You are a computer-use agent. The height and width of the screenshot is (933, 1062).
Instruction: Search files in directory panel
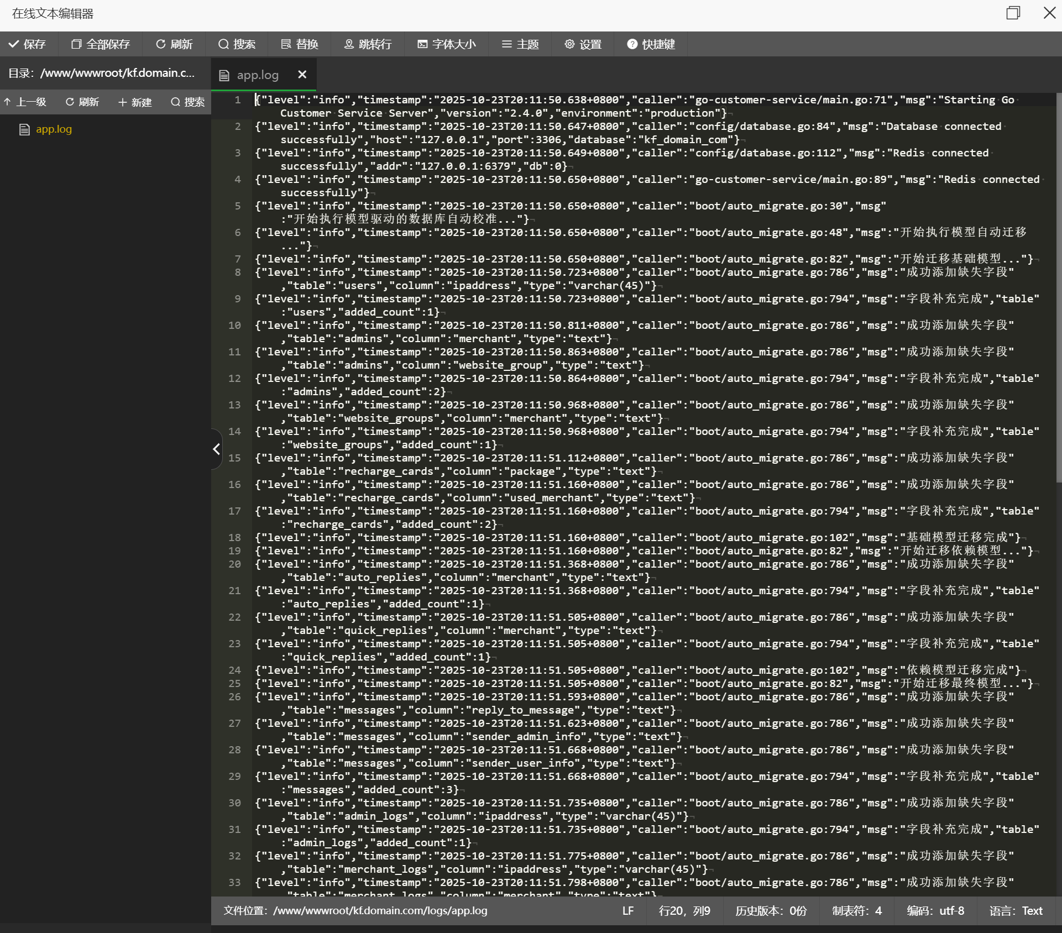(x=188, y=102)
